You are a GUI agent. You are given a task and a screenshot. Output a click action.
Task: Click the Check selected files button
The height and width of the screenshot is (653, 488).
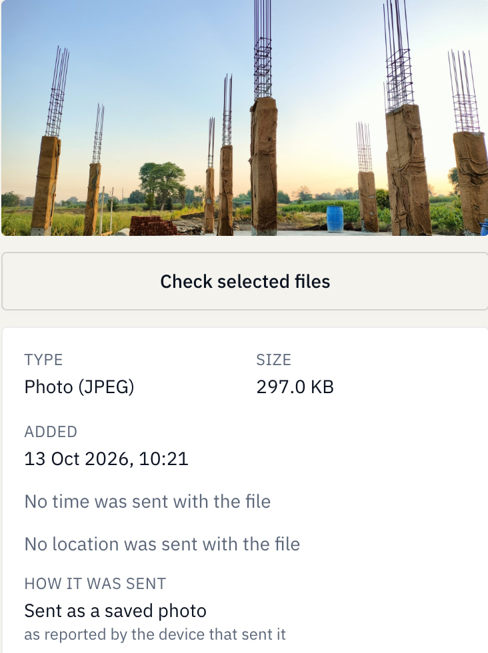pos(245,281)
